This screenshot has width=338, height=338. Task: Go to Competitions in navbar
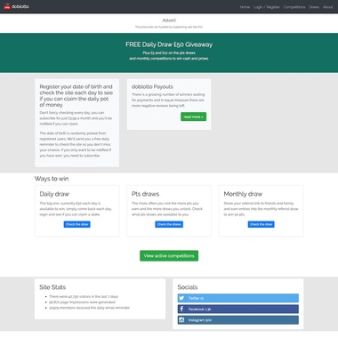pos(294,7)
